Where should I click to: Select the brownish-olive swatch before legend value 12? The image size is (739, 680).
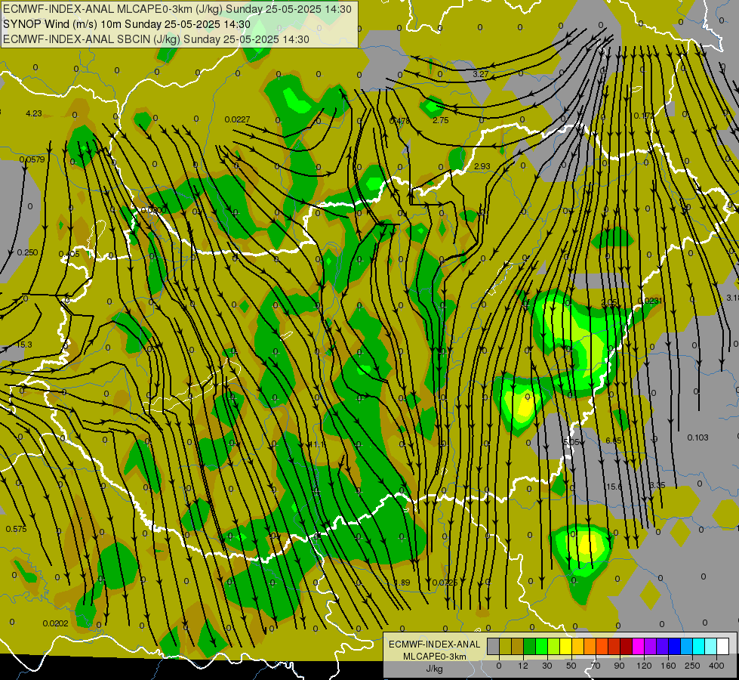click(518, 646)
